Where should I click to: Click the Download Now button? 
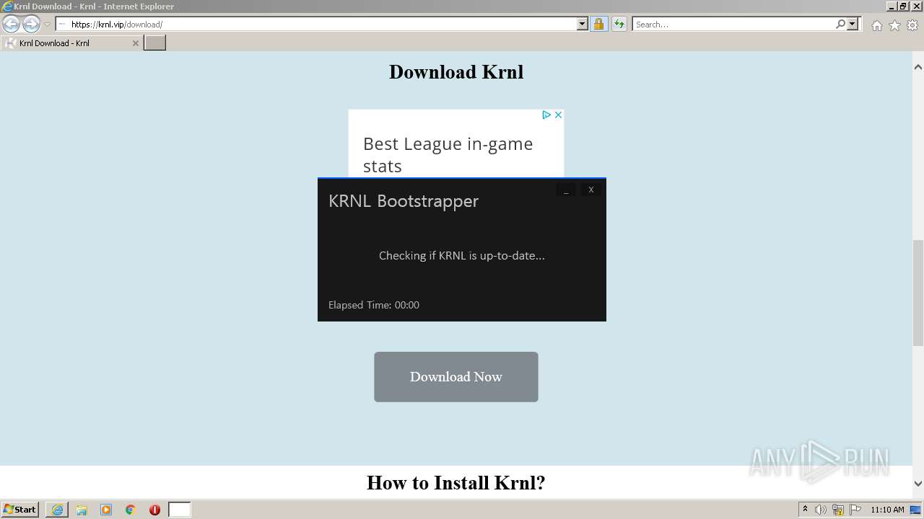456,377
